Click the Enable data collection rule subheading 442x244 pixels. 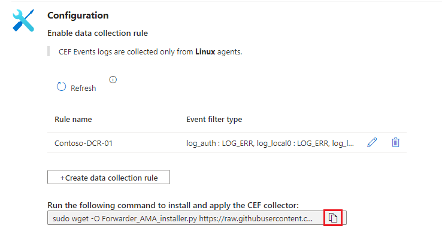97,33
